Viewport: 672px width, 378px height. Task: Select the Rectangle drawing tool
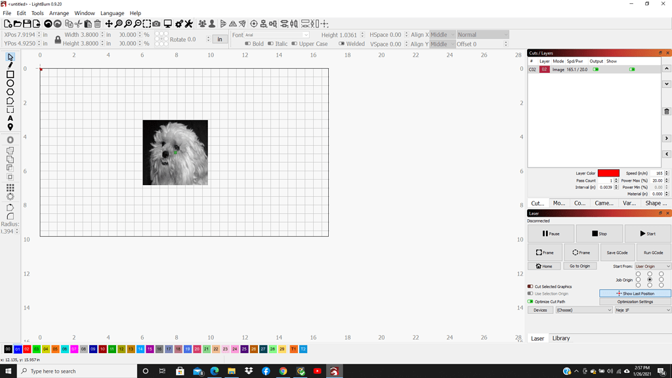9,73
